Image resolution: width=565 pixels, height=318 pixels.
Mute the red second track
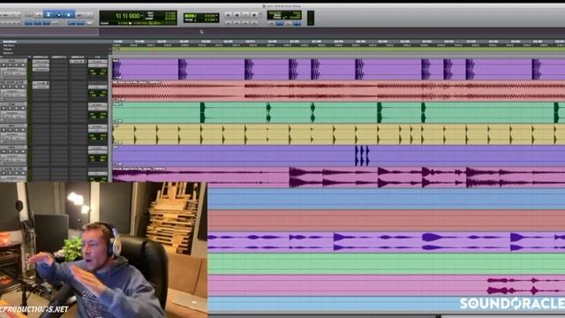click(x=23, y=87)
